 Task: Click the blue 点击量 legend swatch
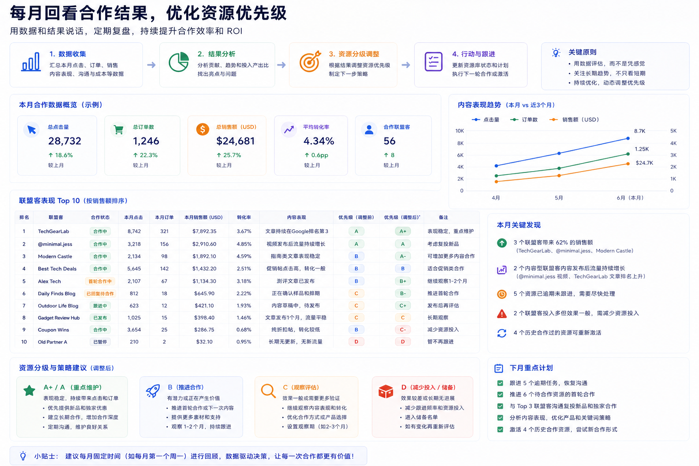tap(476, 120)
